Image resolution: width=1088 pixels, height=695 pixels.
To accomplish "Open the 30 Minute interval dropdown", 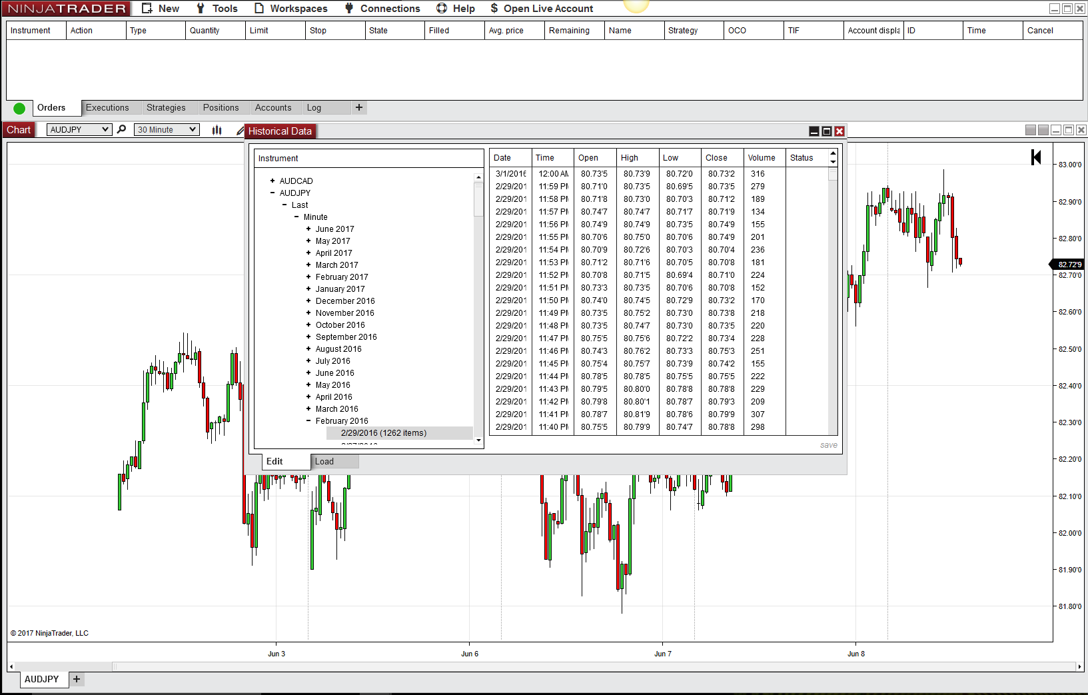I will click(x=167, y=130).
